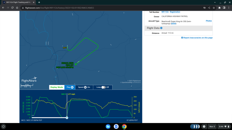Open Flight Data settings gear
Viewport: 232px width, 130px height.
click(x=161, y=28)
